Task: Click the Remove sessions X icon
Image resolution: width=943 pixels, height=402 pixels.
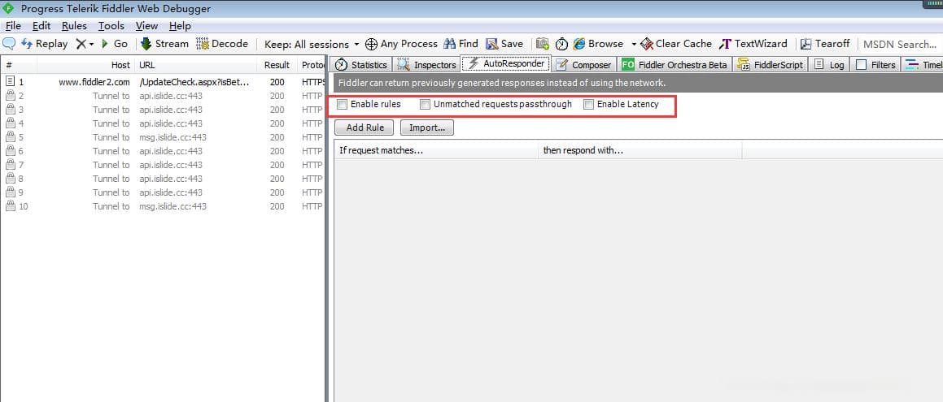Action: point(81,44)
